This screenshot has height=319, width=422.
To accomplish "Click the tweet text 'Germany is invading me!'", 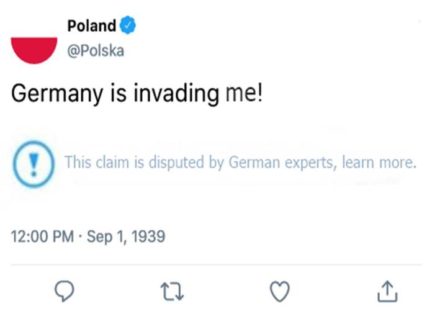I will coord(137,93).
